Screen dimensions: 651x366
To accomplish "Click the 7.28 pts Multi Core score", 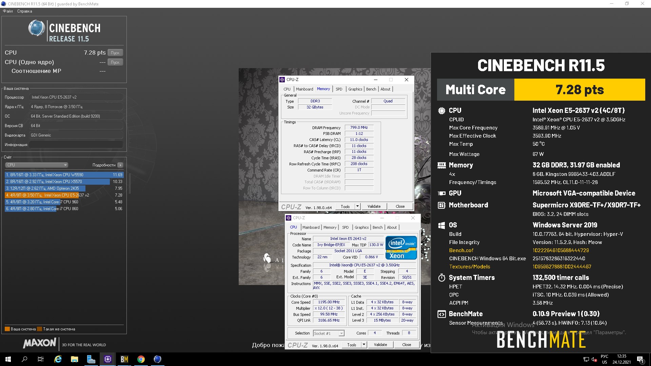I will click(579, 90).
